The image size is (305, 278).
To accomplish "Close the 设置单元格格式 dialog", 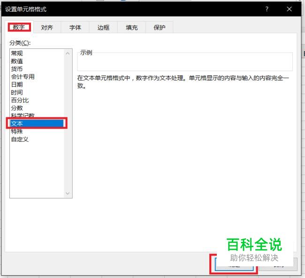I will pos(289,9).
